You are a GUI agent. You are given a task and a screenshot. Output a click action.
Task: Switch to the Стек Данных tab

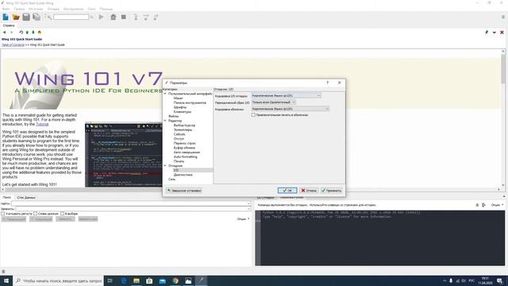tap(26, 198)
